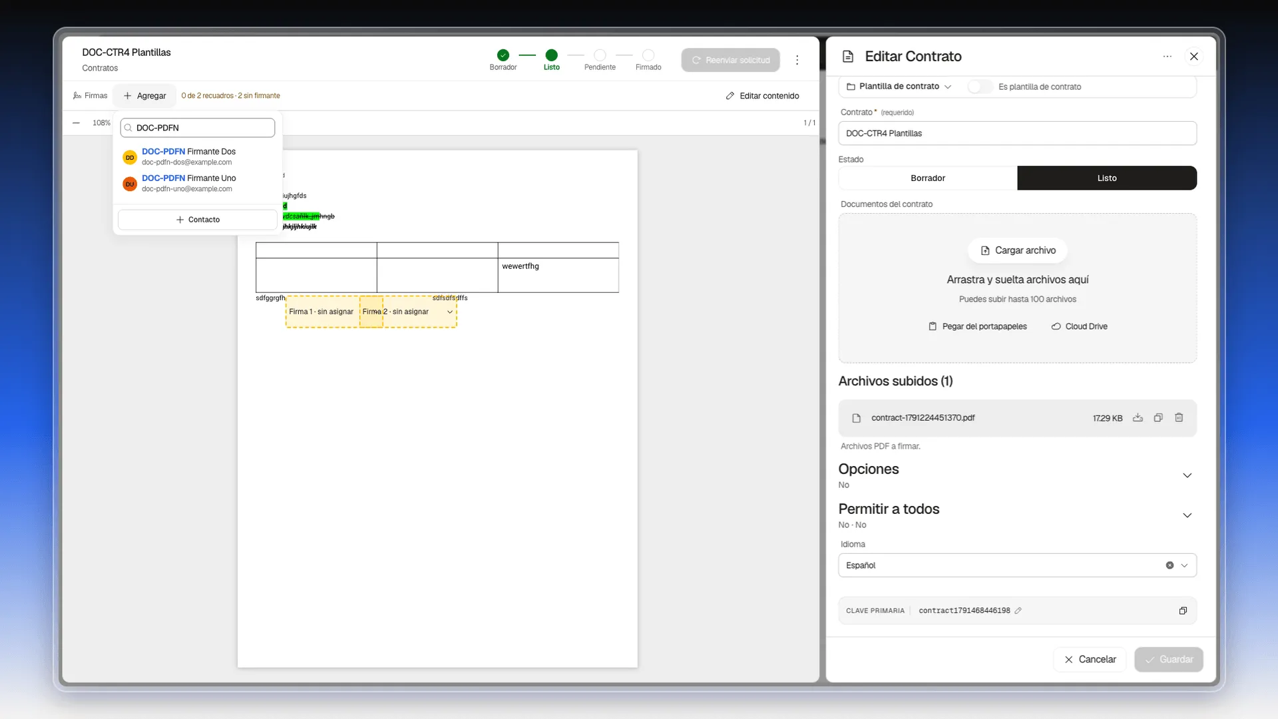1278x719 pixels.
Task: Select the DU avatar for Firmante Uno
Action: point(130,184)
